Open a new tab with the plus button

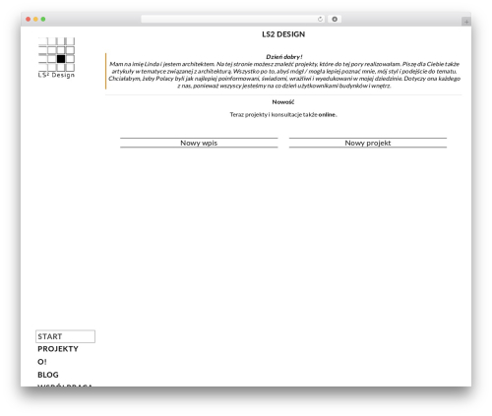tap(466, 22)
